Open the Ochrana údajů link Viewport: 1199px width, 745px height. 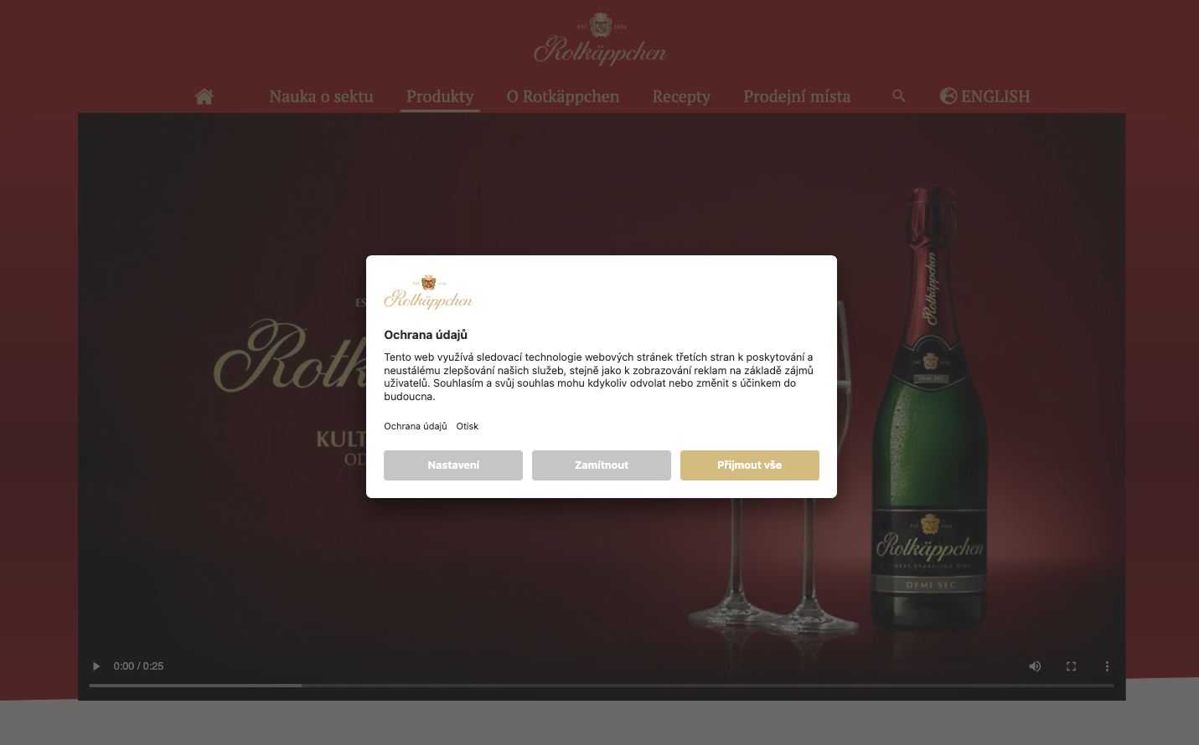416,426
